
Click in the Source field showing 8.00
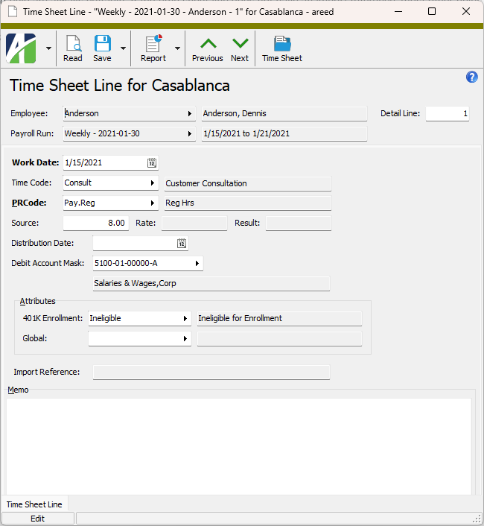click(96, 223)
